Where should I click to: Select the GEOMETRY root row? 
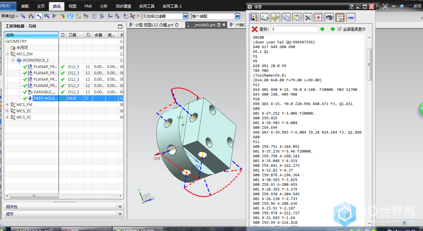pyautogui.click(x=16, y=41)
